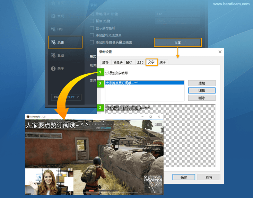Image resolution: width=253 pixels, height=198 pixels.
Task: Switch to the 摄像头 tab
Action: (x=118, y=62)
